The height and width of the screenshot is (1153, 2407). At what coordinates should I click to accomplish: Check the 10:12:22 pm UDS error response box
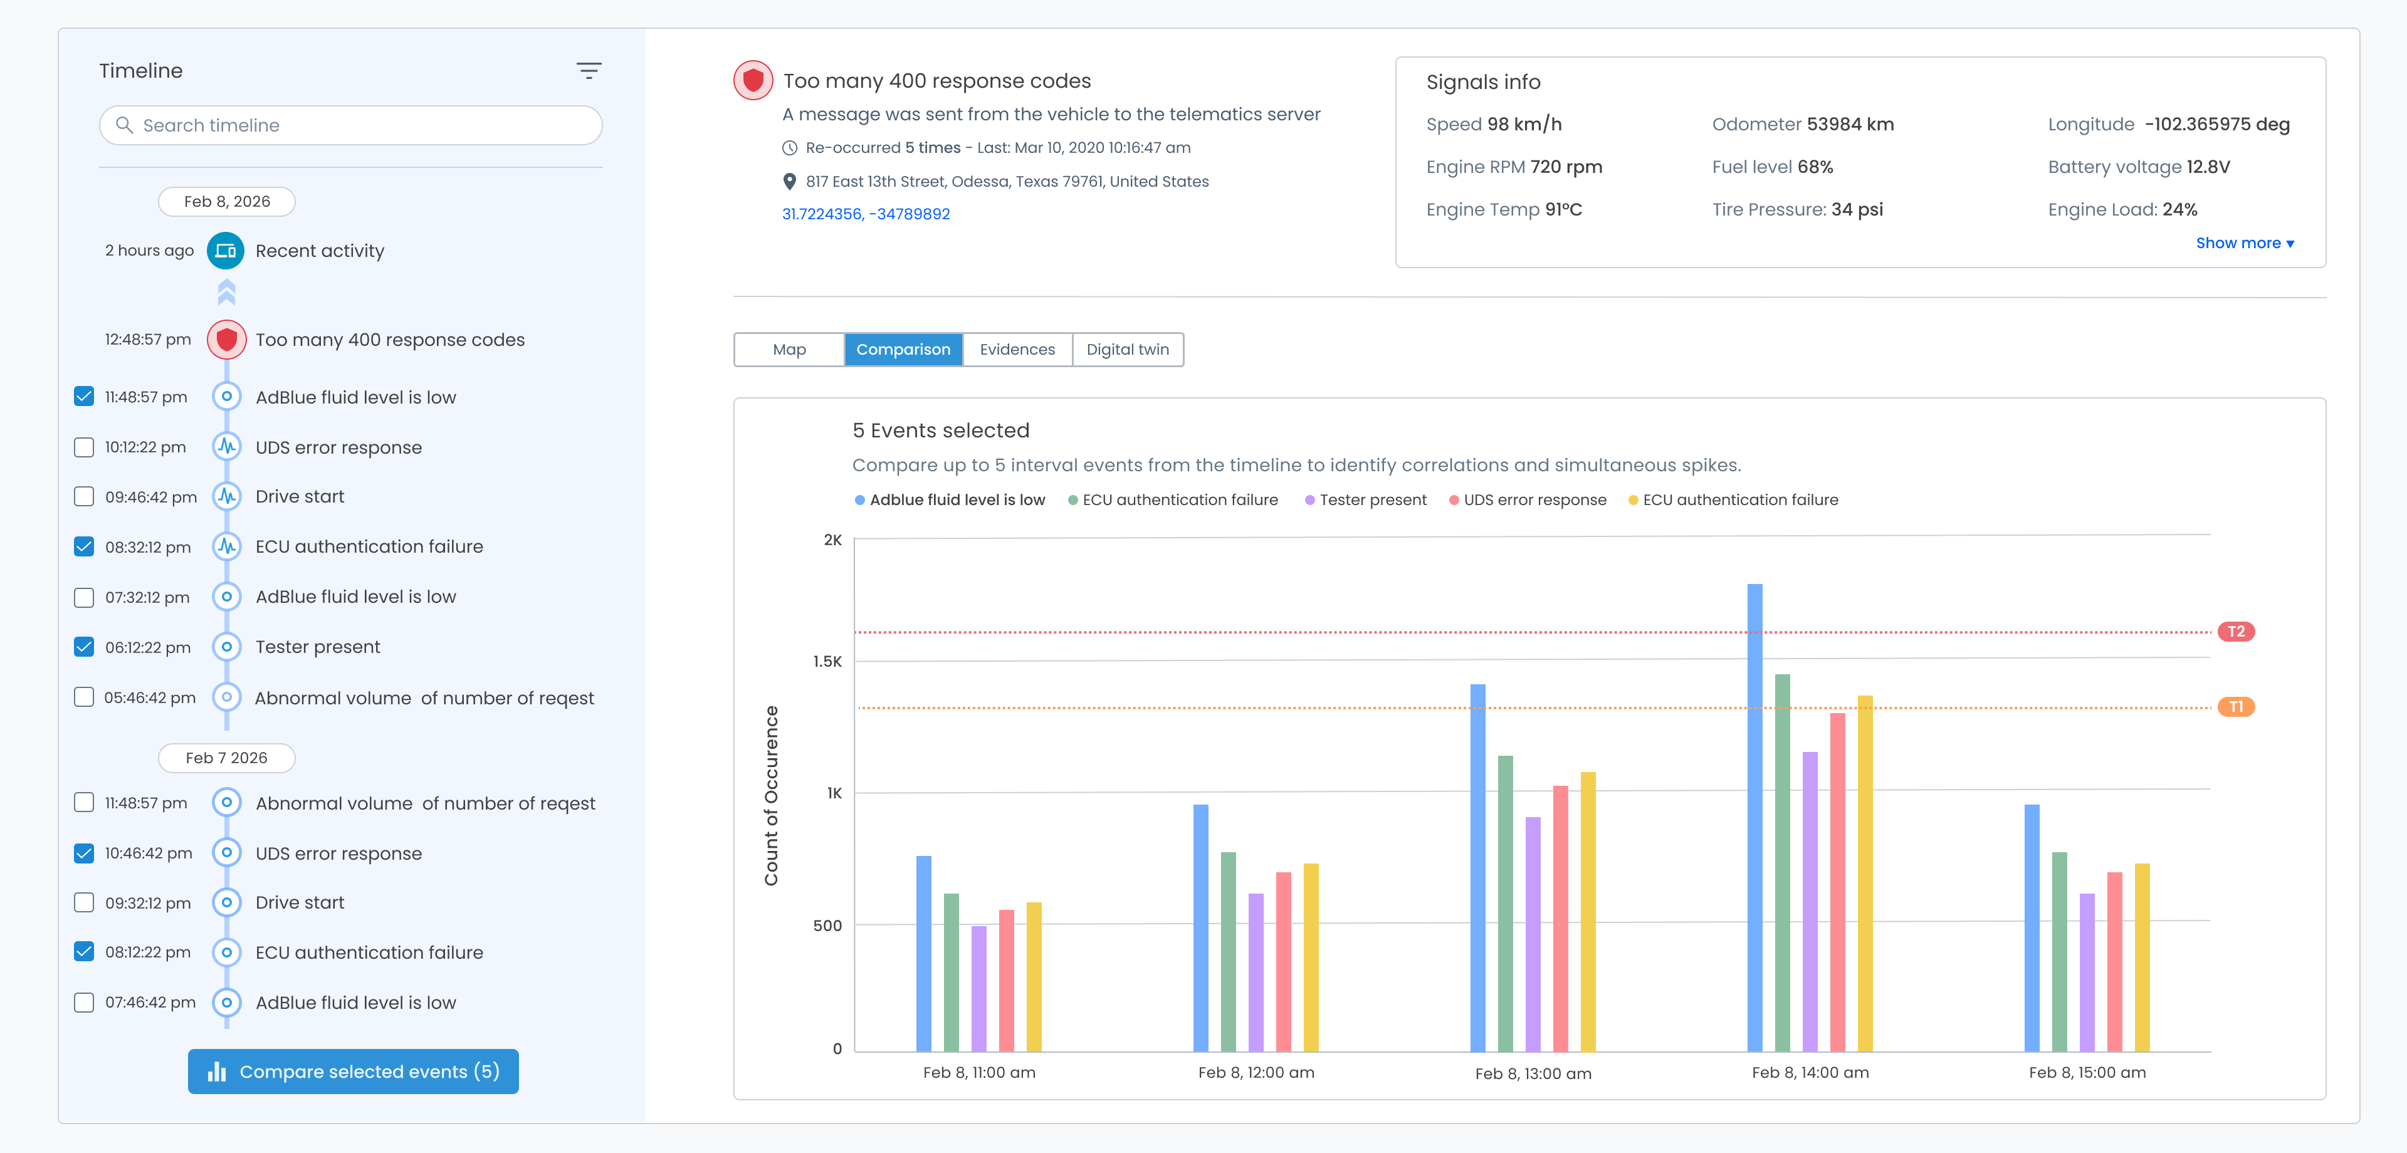84,447
